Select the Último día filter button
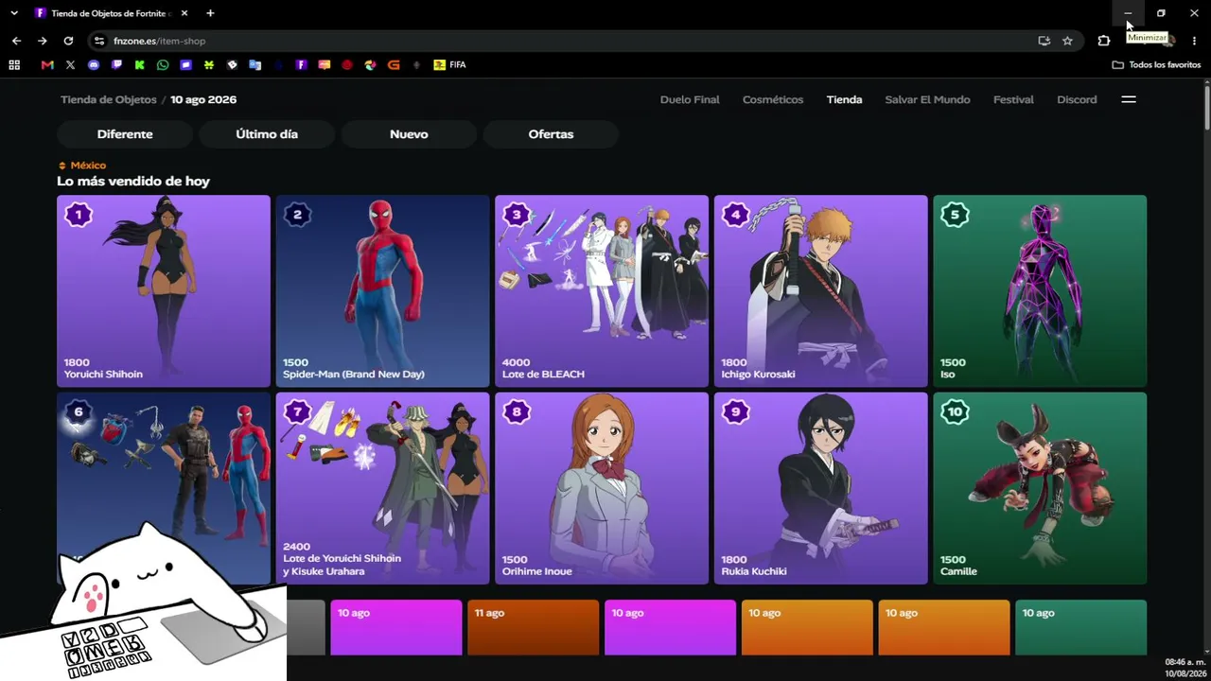1211x681 pixels. click(267, 134)
